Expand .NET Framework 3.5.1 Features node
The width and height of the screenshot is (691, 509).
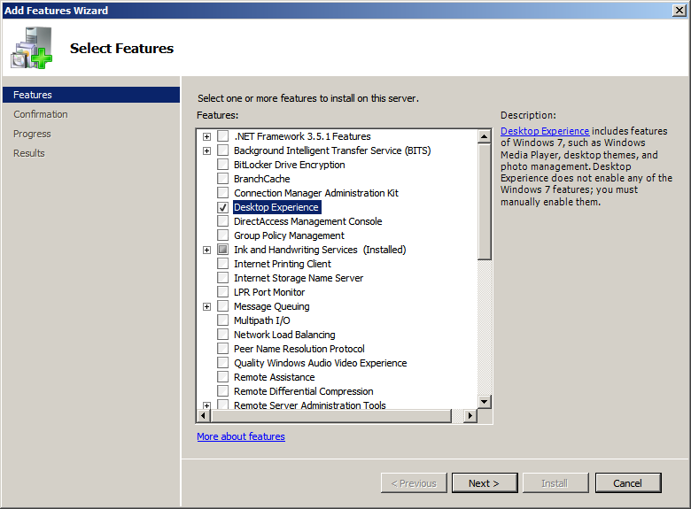(206, 136)
